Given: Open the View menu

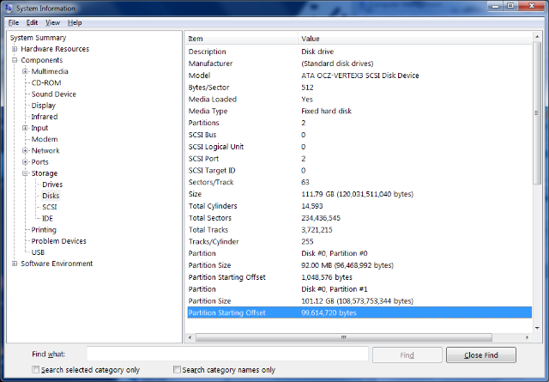Looking at the screenshot, I should coord(52,22).
